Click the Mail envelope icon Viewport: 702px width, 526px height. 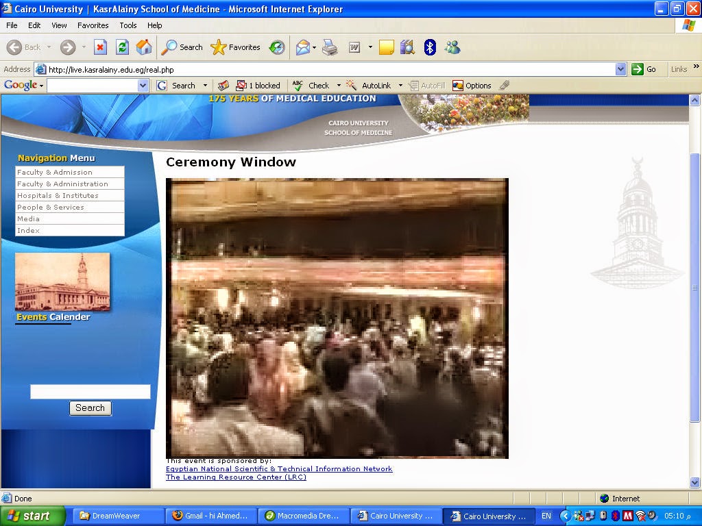click(302, 47)
